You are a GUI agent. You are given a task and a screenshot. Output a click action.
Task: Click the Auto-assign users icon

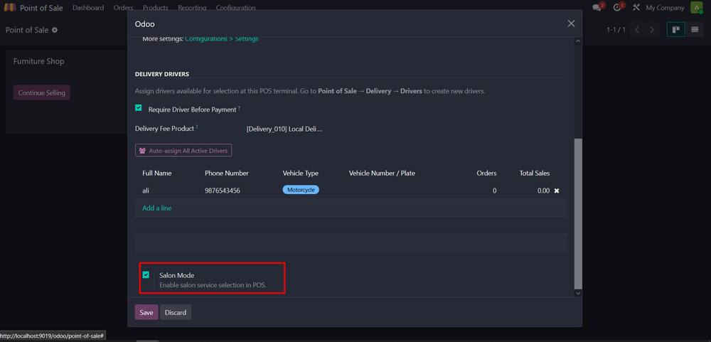coord(142,151)
